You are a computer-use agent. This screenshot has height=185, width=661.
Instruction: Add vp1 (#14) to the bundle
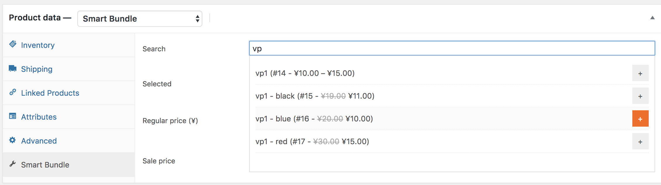point(640,73)
